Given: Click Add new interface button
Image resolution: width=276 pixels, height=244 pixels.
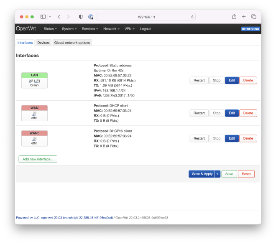Looking at the screenshot, I should tap(38, 159).
